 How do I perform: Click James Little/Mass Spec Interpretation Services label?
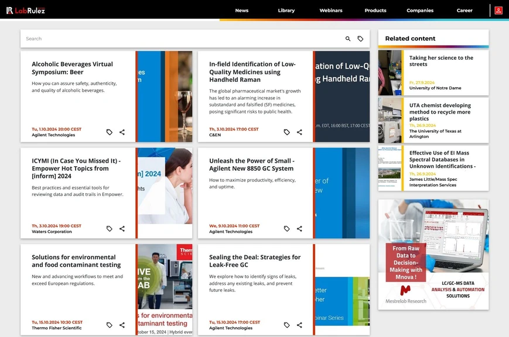coord(433,182)
